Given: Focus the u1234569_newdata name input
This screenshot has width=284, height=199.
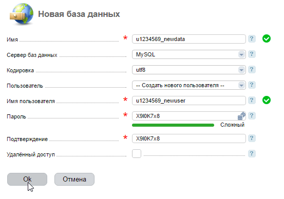Looking at the screenshot, I should (x=189, y=39).
